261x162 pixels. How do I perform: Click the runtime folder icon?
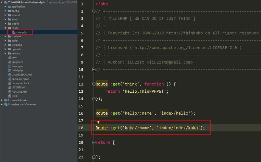pyautogui.click(x=9, y=36)
